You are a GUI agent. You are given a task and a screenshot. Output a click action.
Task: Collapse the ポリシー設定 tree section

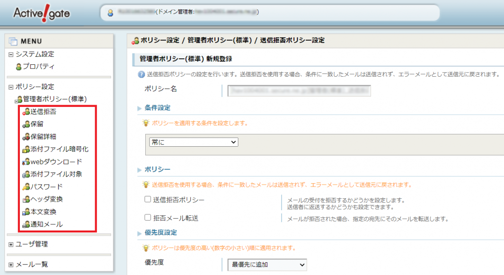pyautogui.click(x=11, y=87)
